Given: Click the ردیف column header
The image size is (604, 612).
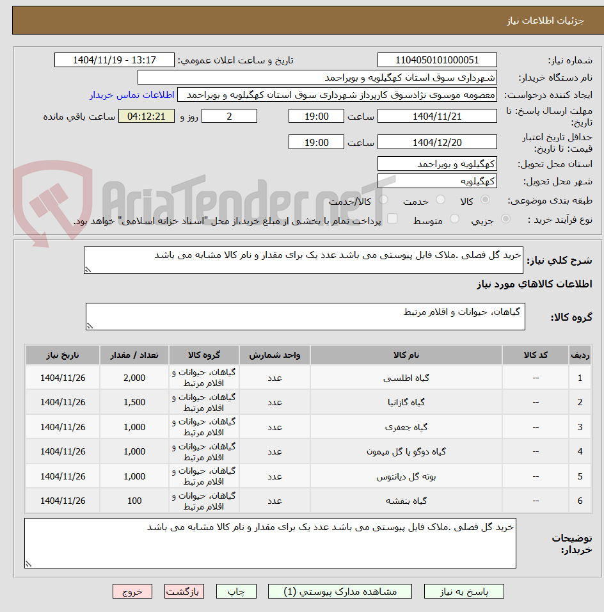Looking at the screenshot, I should [x=580, y=355].
